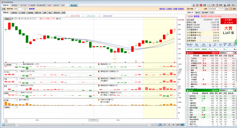Click help icon beside 10日籌碼集中(%)
Screen dimensions: 237x128
(x=203, y=32)
